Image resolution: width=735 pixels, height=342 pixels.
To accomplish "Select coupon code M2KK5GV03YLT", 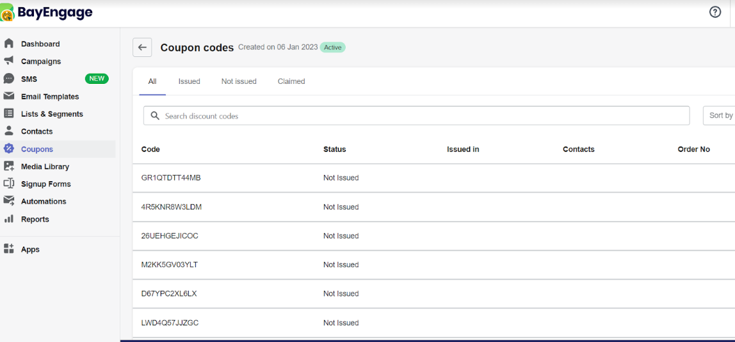I will pos(169,265).
